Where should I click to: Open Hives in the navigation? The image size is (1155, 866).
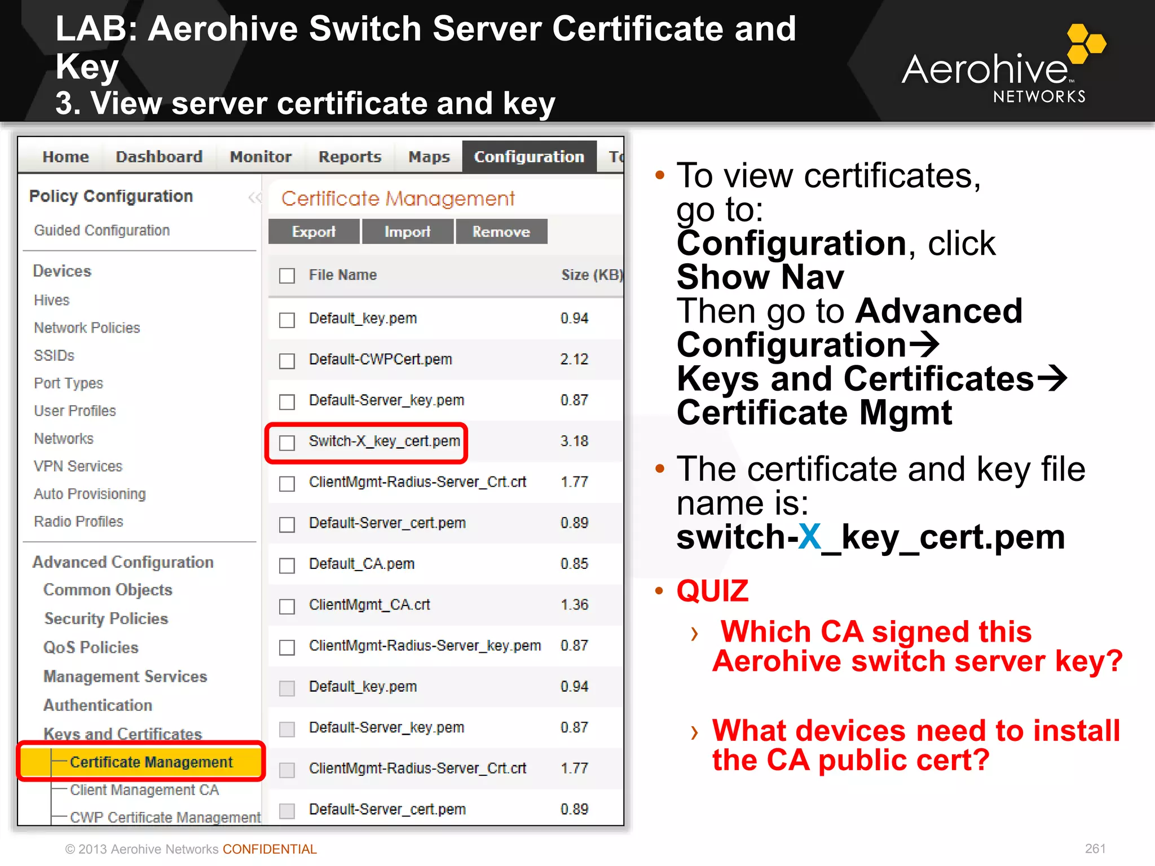(51, 300)
